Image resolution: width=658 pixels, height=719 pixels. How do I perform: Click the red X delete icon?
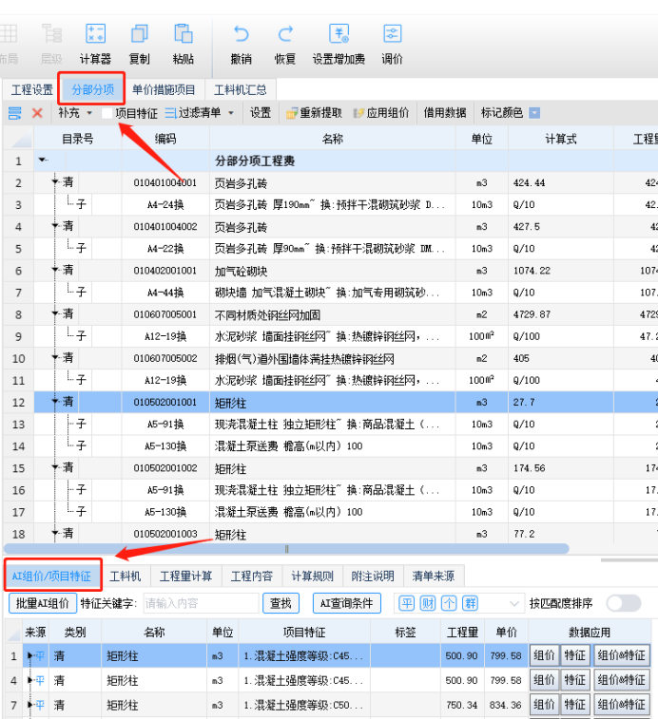pyautogui.click(x=37, y=113)
